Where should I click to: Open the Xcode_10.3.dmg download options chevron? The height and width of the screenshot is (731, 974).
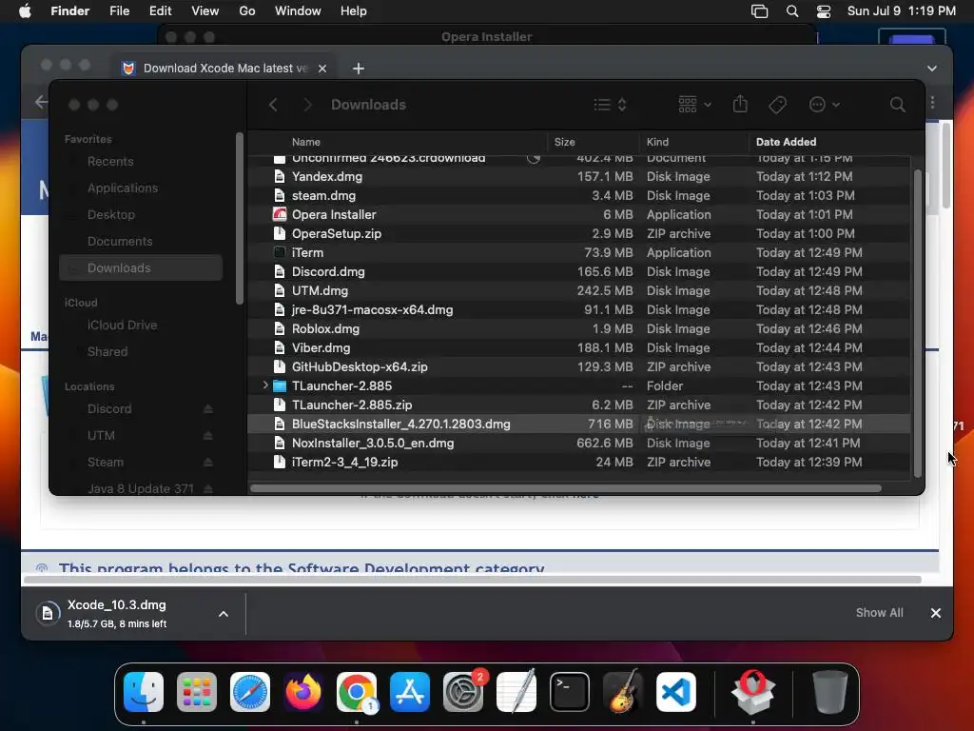223,614
